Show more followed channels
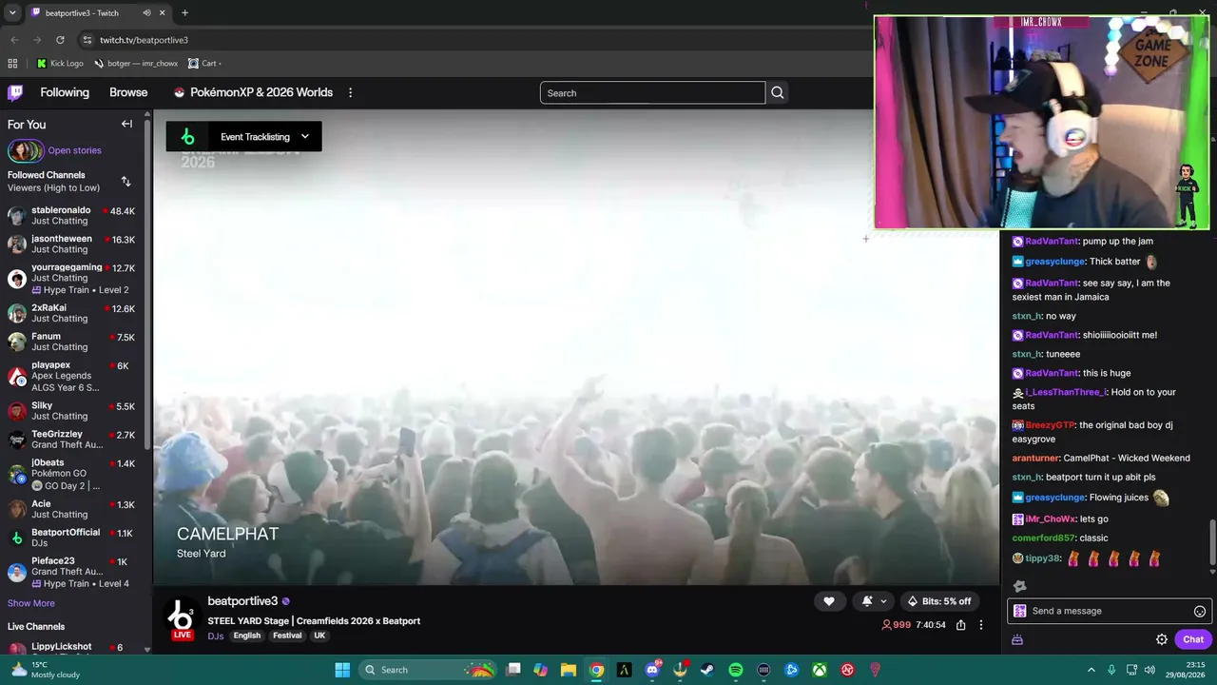Image resolution: width=1217 pixels, height=685 pixels. (31, 603)
